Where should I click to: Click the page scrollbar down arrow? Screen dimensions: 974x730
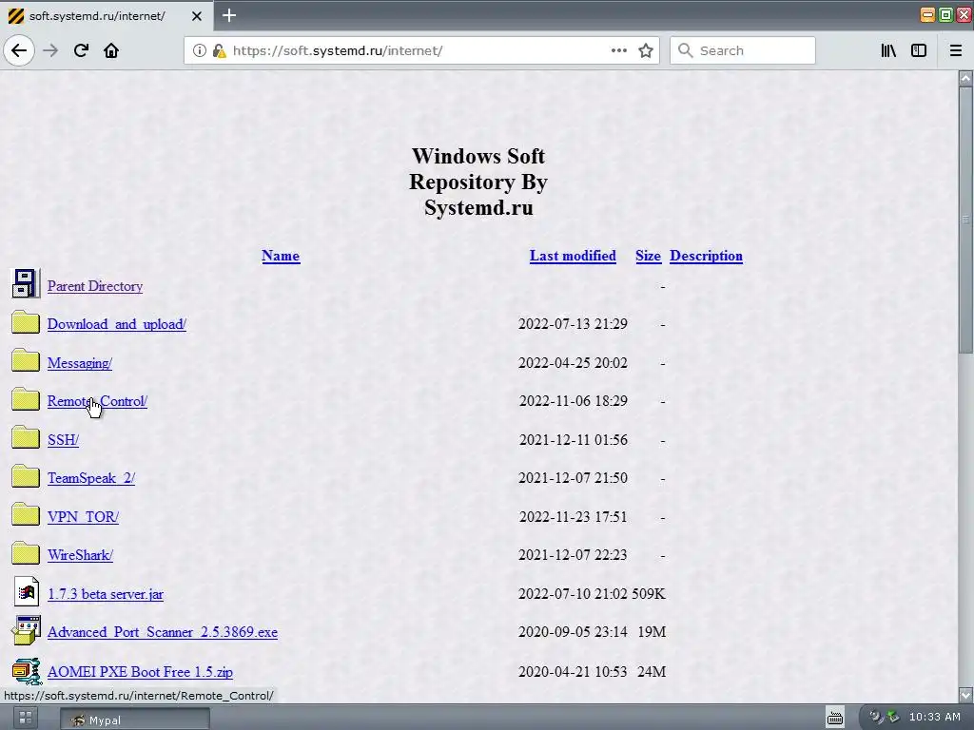tap(965, 695)
